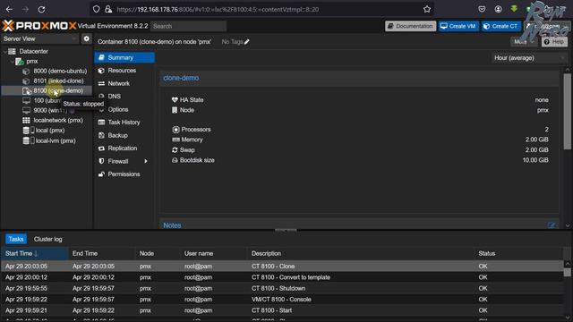Click the summary panel vertical scrollbar
This screenshot has height=322, width=573.
pos(567,111)
